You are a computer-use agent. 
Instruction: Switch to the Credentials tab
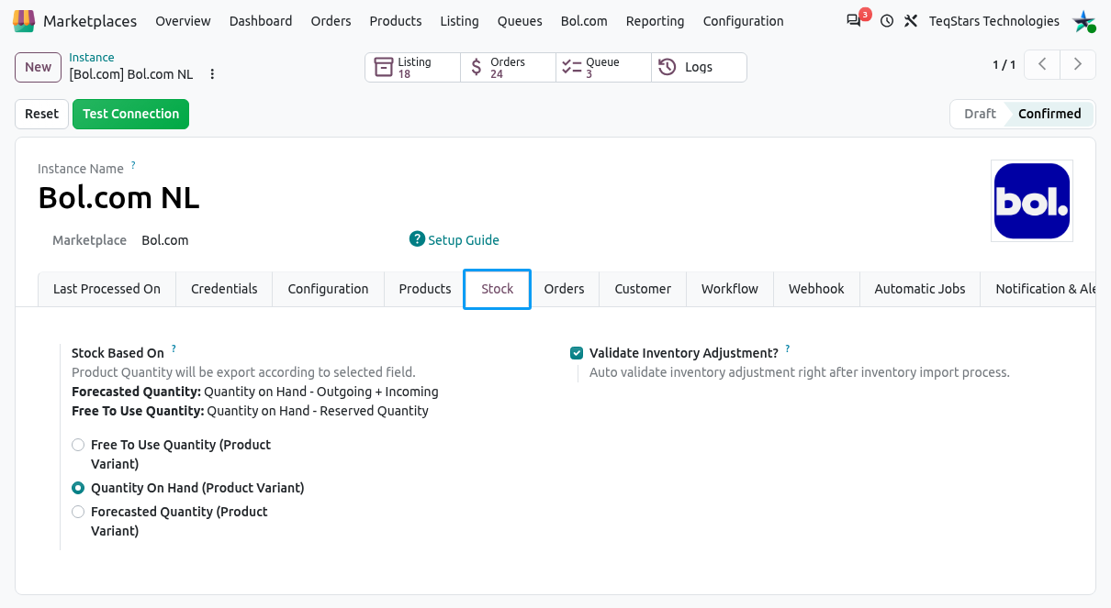coord(224,289)
